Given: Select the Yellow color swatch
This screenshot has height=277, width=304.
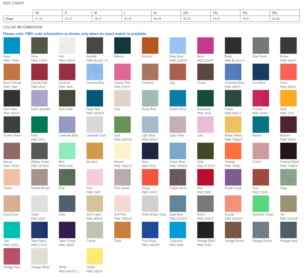Looking at the screenshot, I should tap(95, 256).
